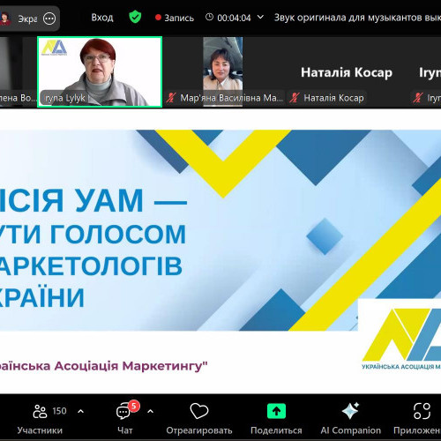Click the meeting timer 00:04:04

(234, 18)
